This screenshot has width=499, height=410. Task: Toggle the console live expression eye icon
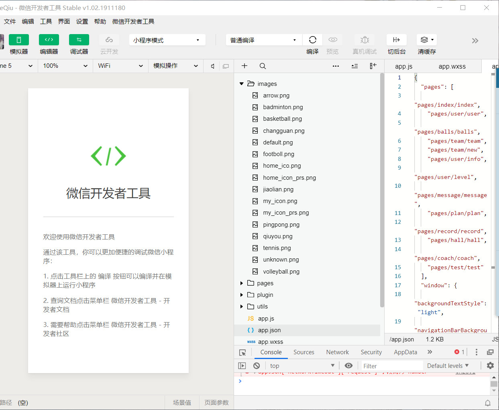(348, 366)
